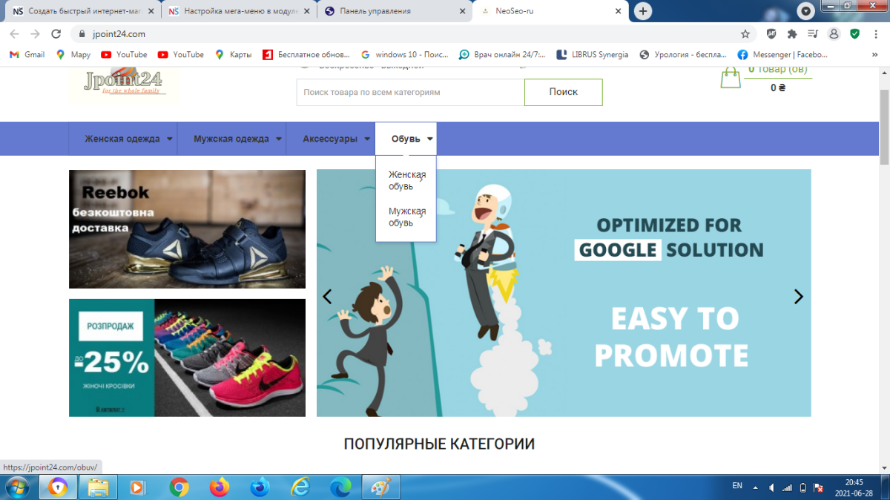The width and height of the screenshot is (890, 500).
Task: Switch to the Панель управления tab
Action: coord(394,11)
